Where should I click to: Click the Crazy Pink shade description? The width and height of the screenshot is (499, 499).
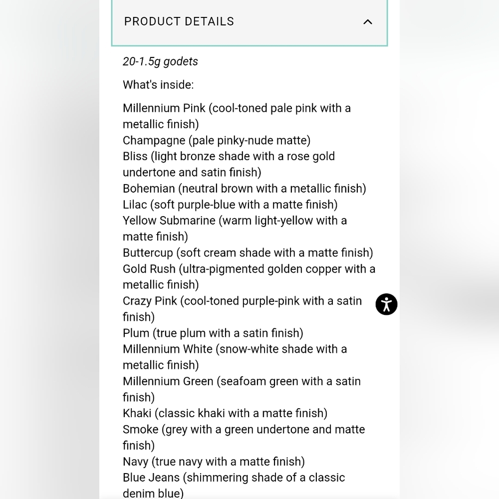point(242,309)
